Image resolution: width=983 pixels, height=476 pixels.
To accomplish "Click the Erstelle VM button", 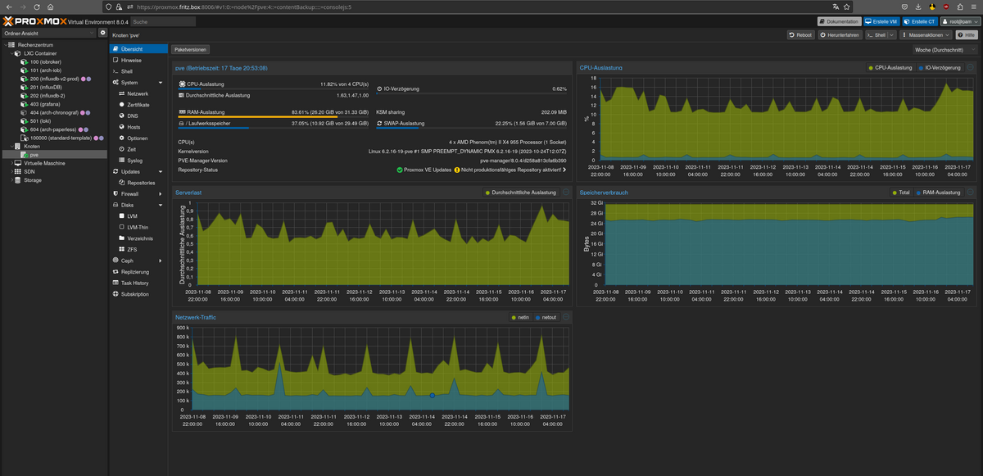I will coord(881,21).
